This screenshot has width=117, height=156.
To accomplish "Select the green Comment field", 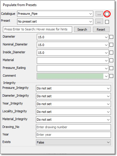I will [70, 76].
